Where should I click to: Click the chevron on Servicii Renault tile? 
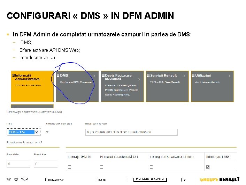[184, 76]
